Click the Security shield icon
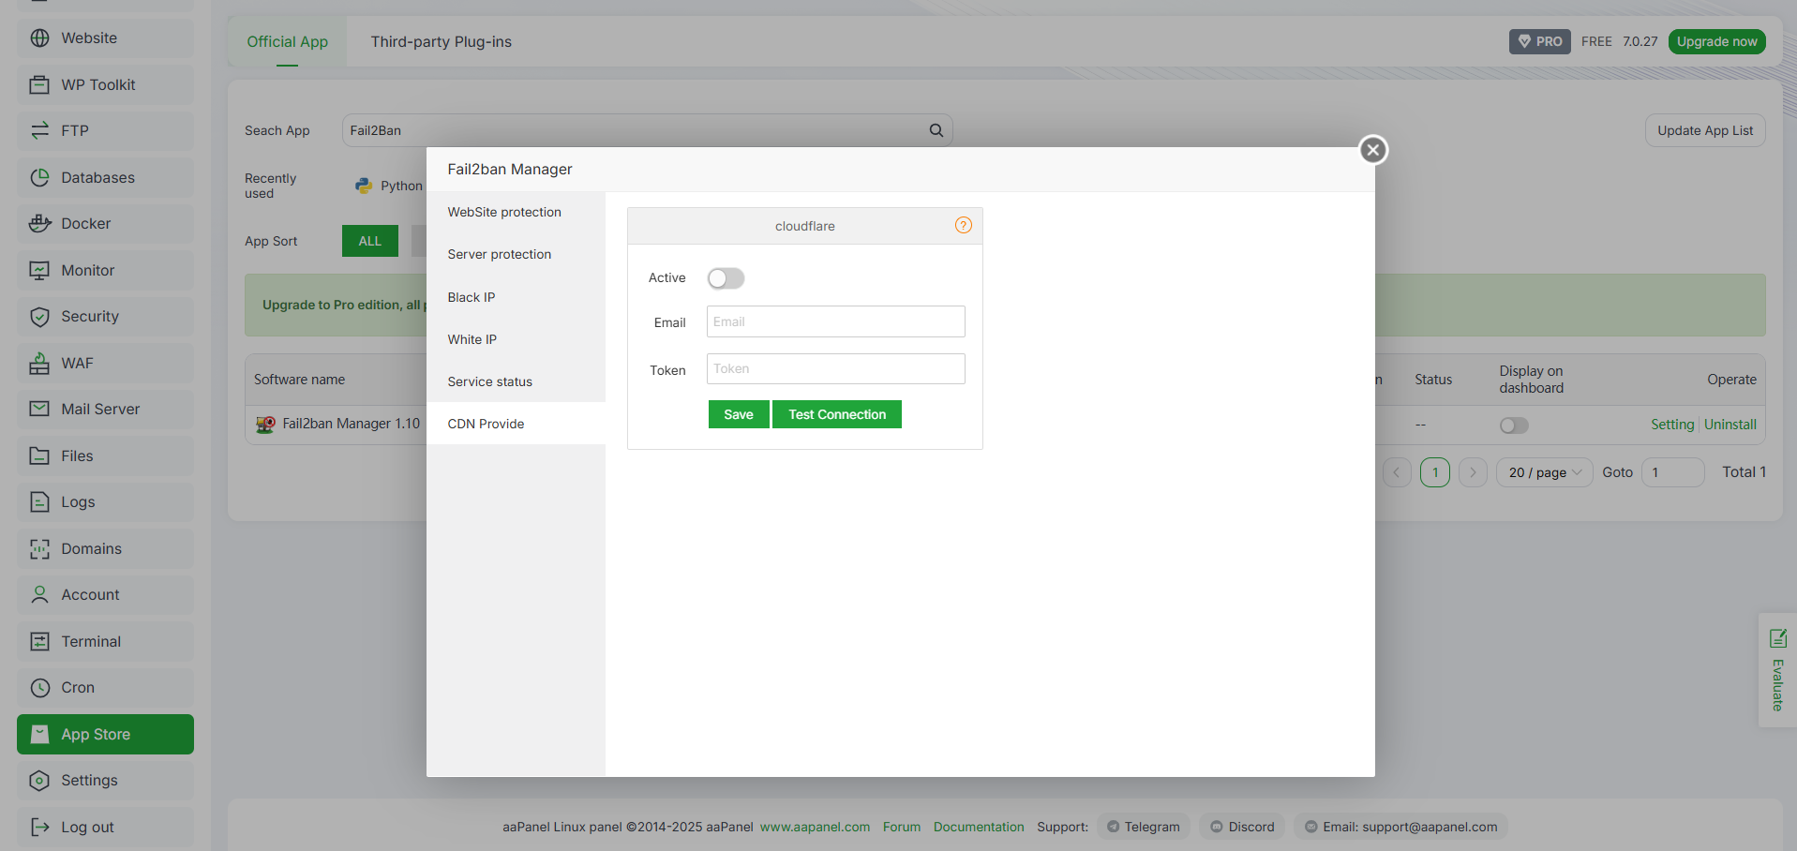Screen dimensions: 1797x851 pyautogui.click(x=39, y=317)
